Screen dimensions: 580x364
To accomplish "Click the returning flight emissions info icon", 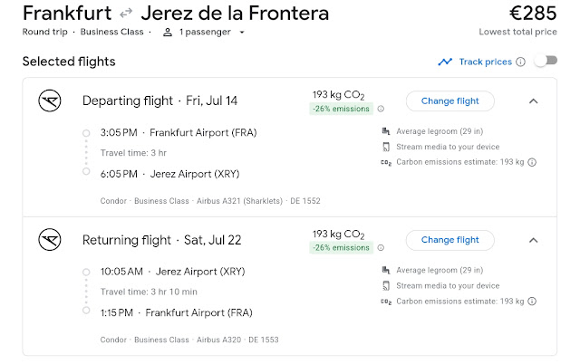I will 381,248.
